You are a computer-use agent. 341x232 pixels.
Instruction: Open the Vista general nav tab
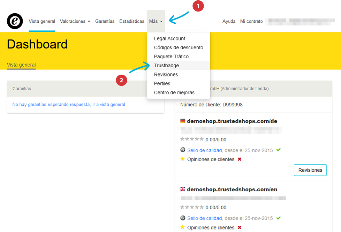[42, 21]
